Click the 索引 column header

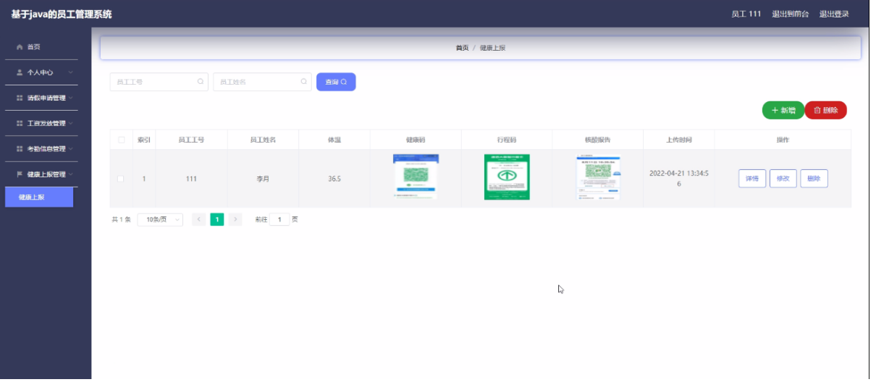144,140
